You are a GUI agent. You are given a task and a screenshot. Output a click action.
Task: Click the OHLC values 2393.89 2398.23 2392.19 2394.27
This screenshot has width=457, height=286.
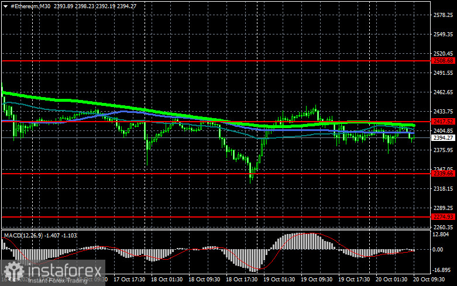(x=95, y=6)
